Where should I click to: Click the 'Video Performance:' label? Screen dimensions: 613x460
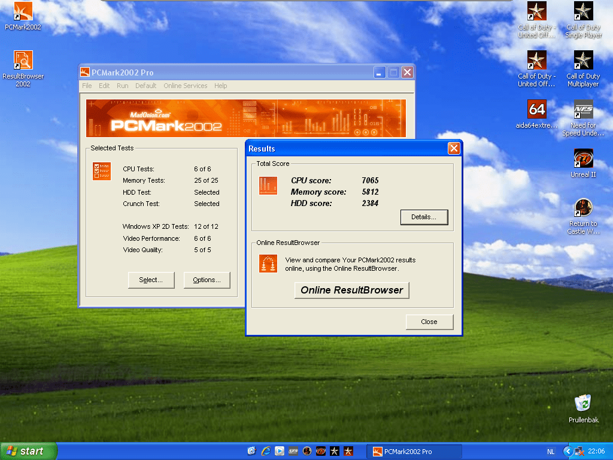coord(151,238)
